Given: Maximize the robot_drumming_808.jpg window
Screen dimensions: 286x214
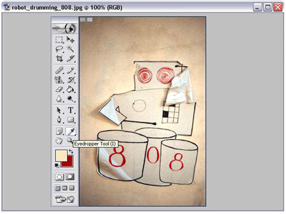Looking at the screenshot, I should 267,7.
